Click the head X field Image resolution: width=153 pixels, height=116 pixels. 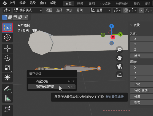141,39
